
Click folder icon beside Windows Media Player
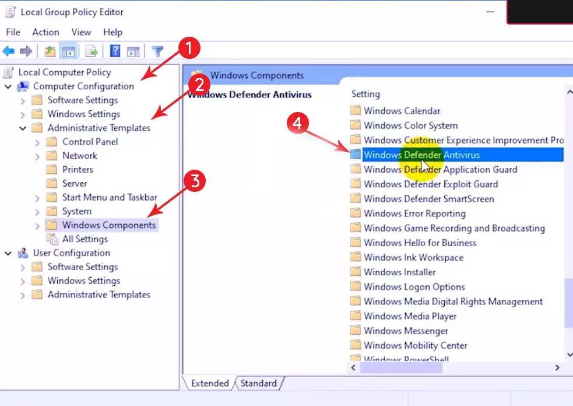355,316
